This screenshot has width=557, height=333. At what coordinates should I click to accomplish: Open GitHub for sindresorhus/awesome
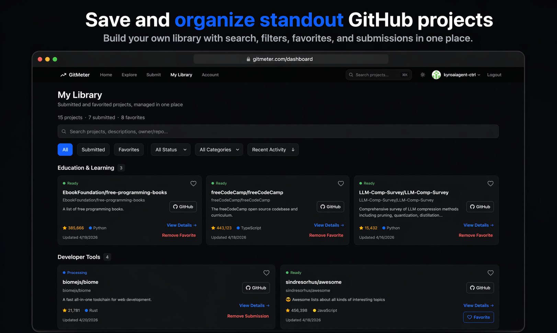pyautogui.click(x=480, y=288)
